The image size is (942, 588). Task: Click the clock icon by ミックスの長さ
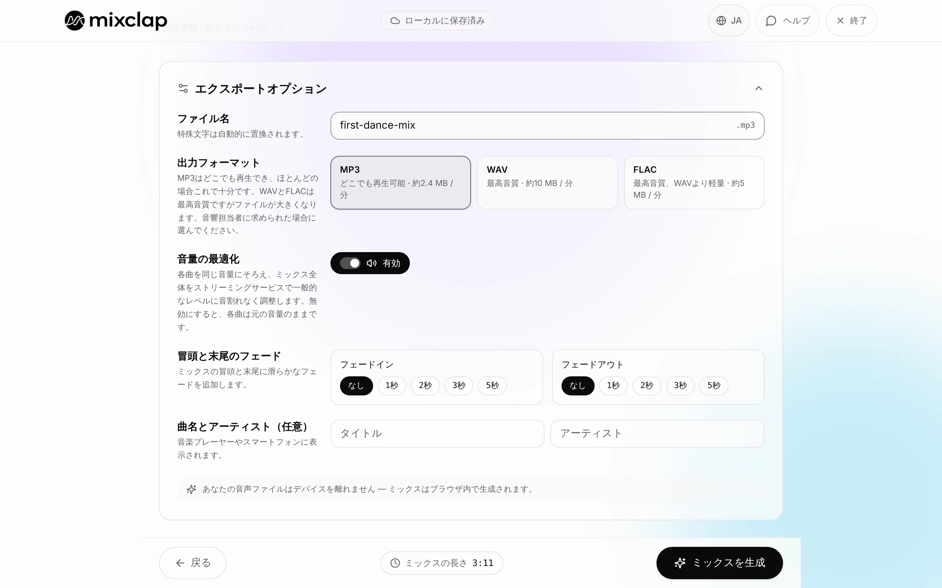395,563
